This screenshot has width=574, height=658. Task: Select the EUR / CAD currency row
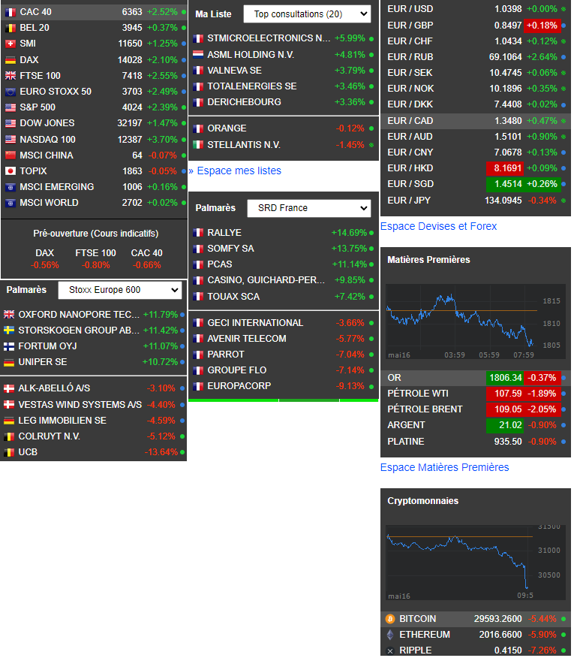coord(476,121)
